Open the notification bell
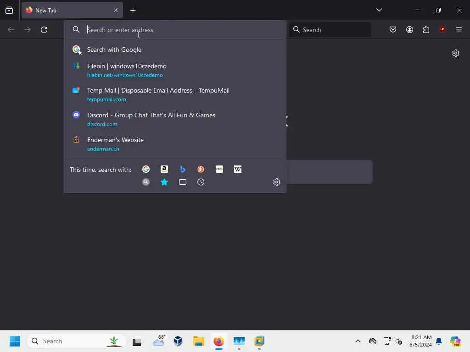This screenshot has width=470, height=352. tap(439, 341)
